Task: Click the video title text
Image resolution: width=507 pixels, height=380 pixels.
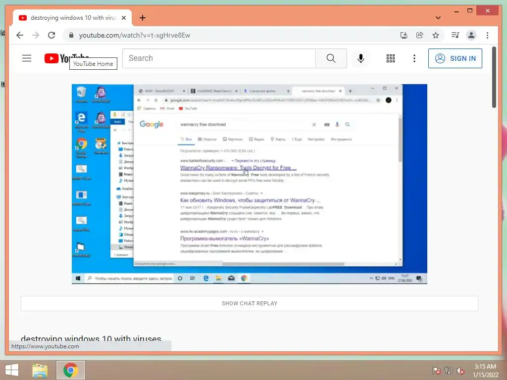Action: click(x=91, y=338)
